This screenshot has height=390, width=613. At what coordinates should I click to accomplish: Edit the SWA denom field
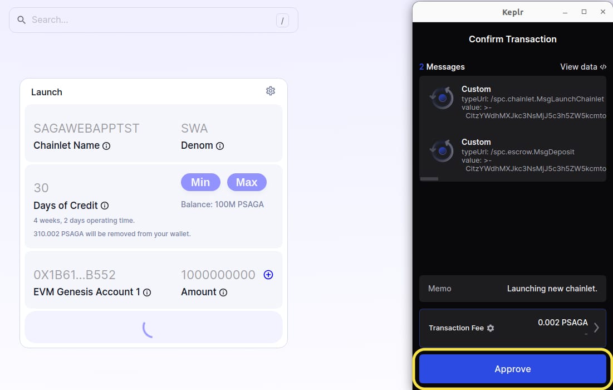point(194,128)
